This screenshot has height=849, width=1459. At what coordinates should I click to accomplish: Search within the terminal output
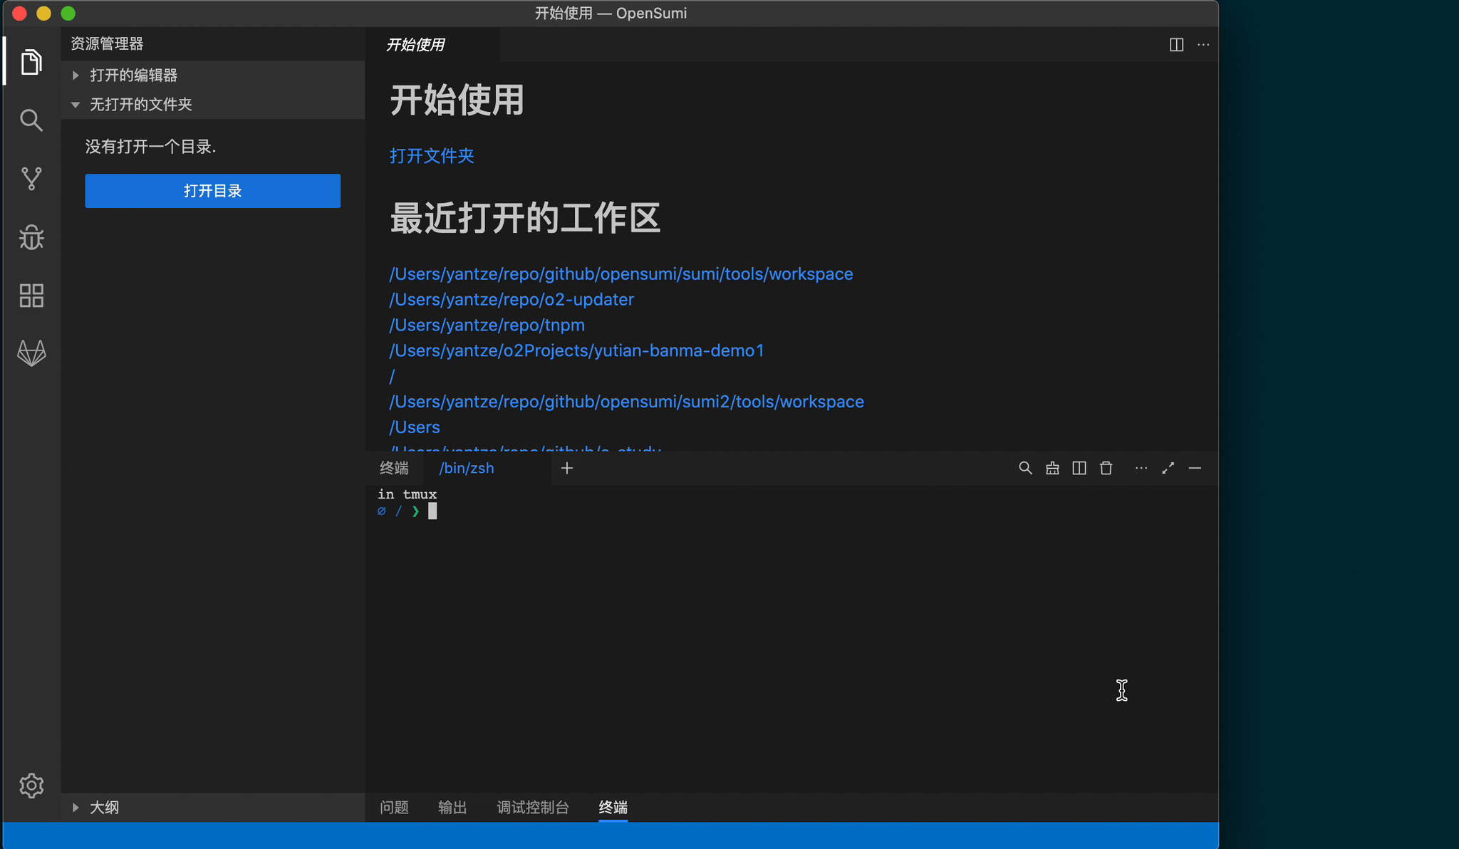pyautogui.click(x=1025, y=468)
